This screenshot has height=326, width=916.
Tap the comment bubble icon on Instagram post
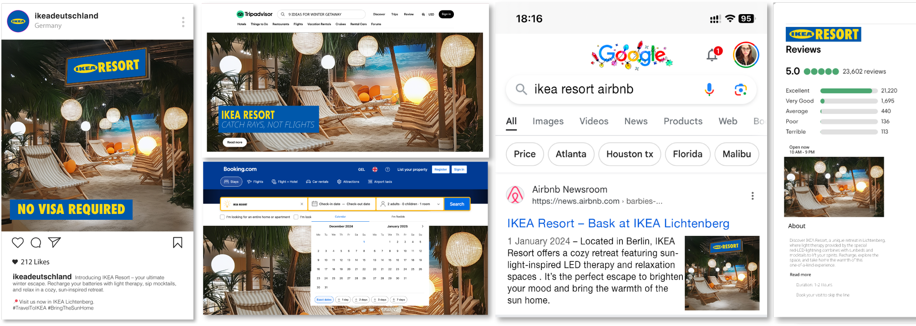pyautogui.click(x=36, y=243)
